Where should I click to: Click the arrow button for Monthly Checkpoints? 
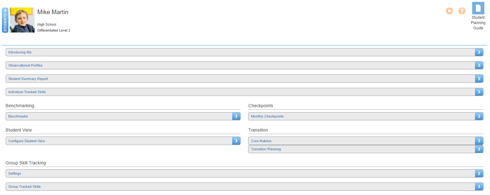(x=479, y=116)
